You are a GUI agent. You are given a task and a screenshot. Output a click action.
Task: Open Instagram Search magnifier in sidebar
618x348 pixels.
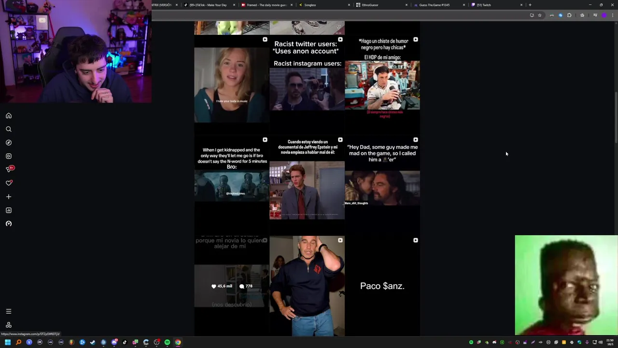(x=9, y=129)
